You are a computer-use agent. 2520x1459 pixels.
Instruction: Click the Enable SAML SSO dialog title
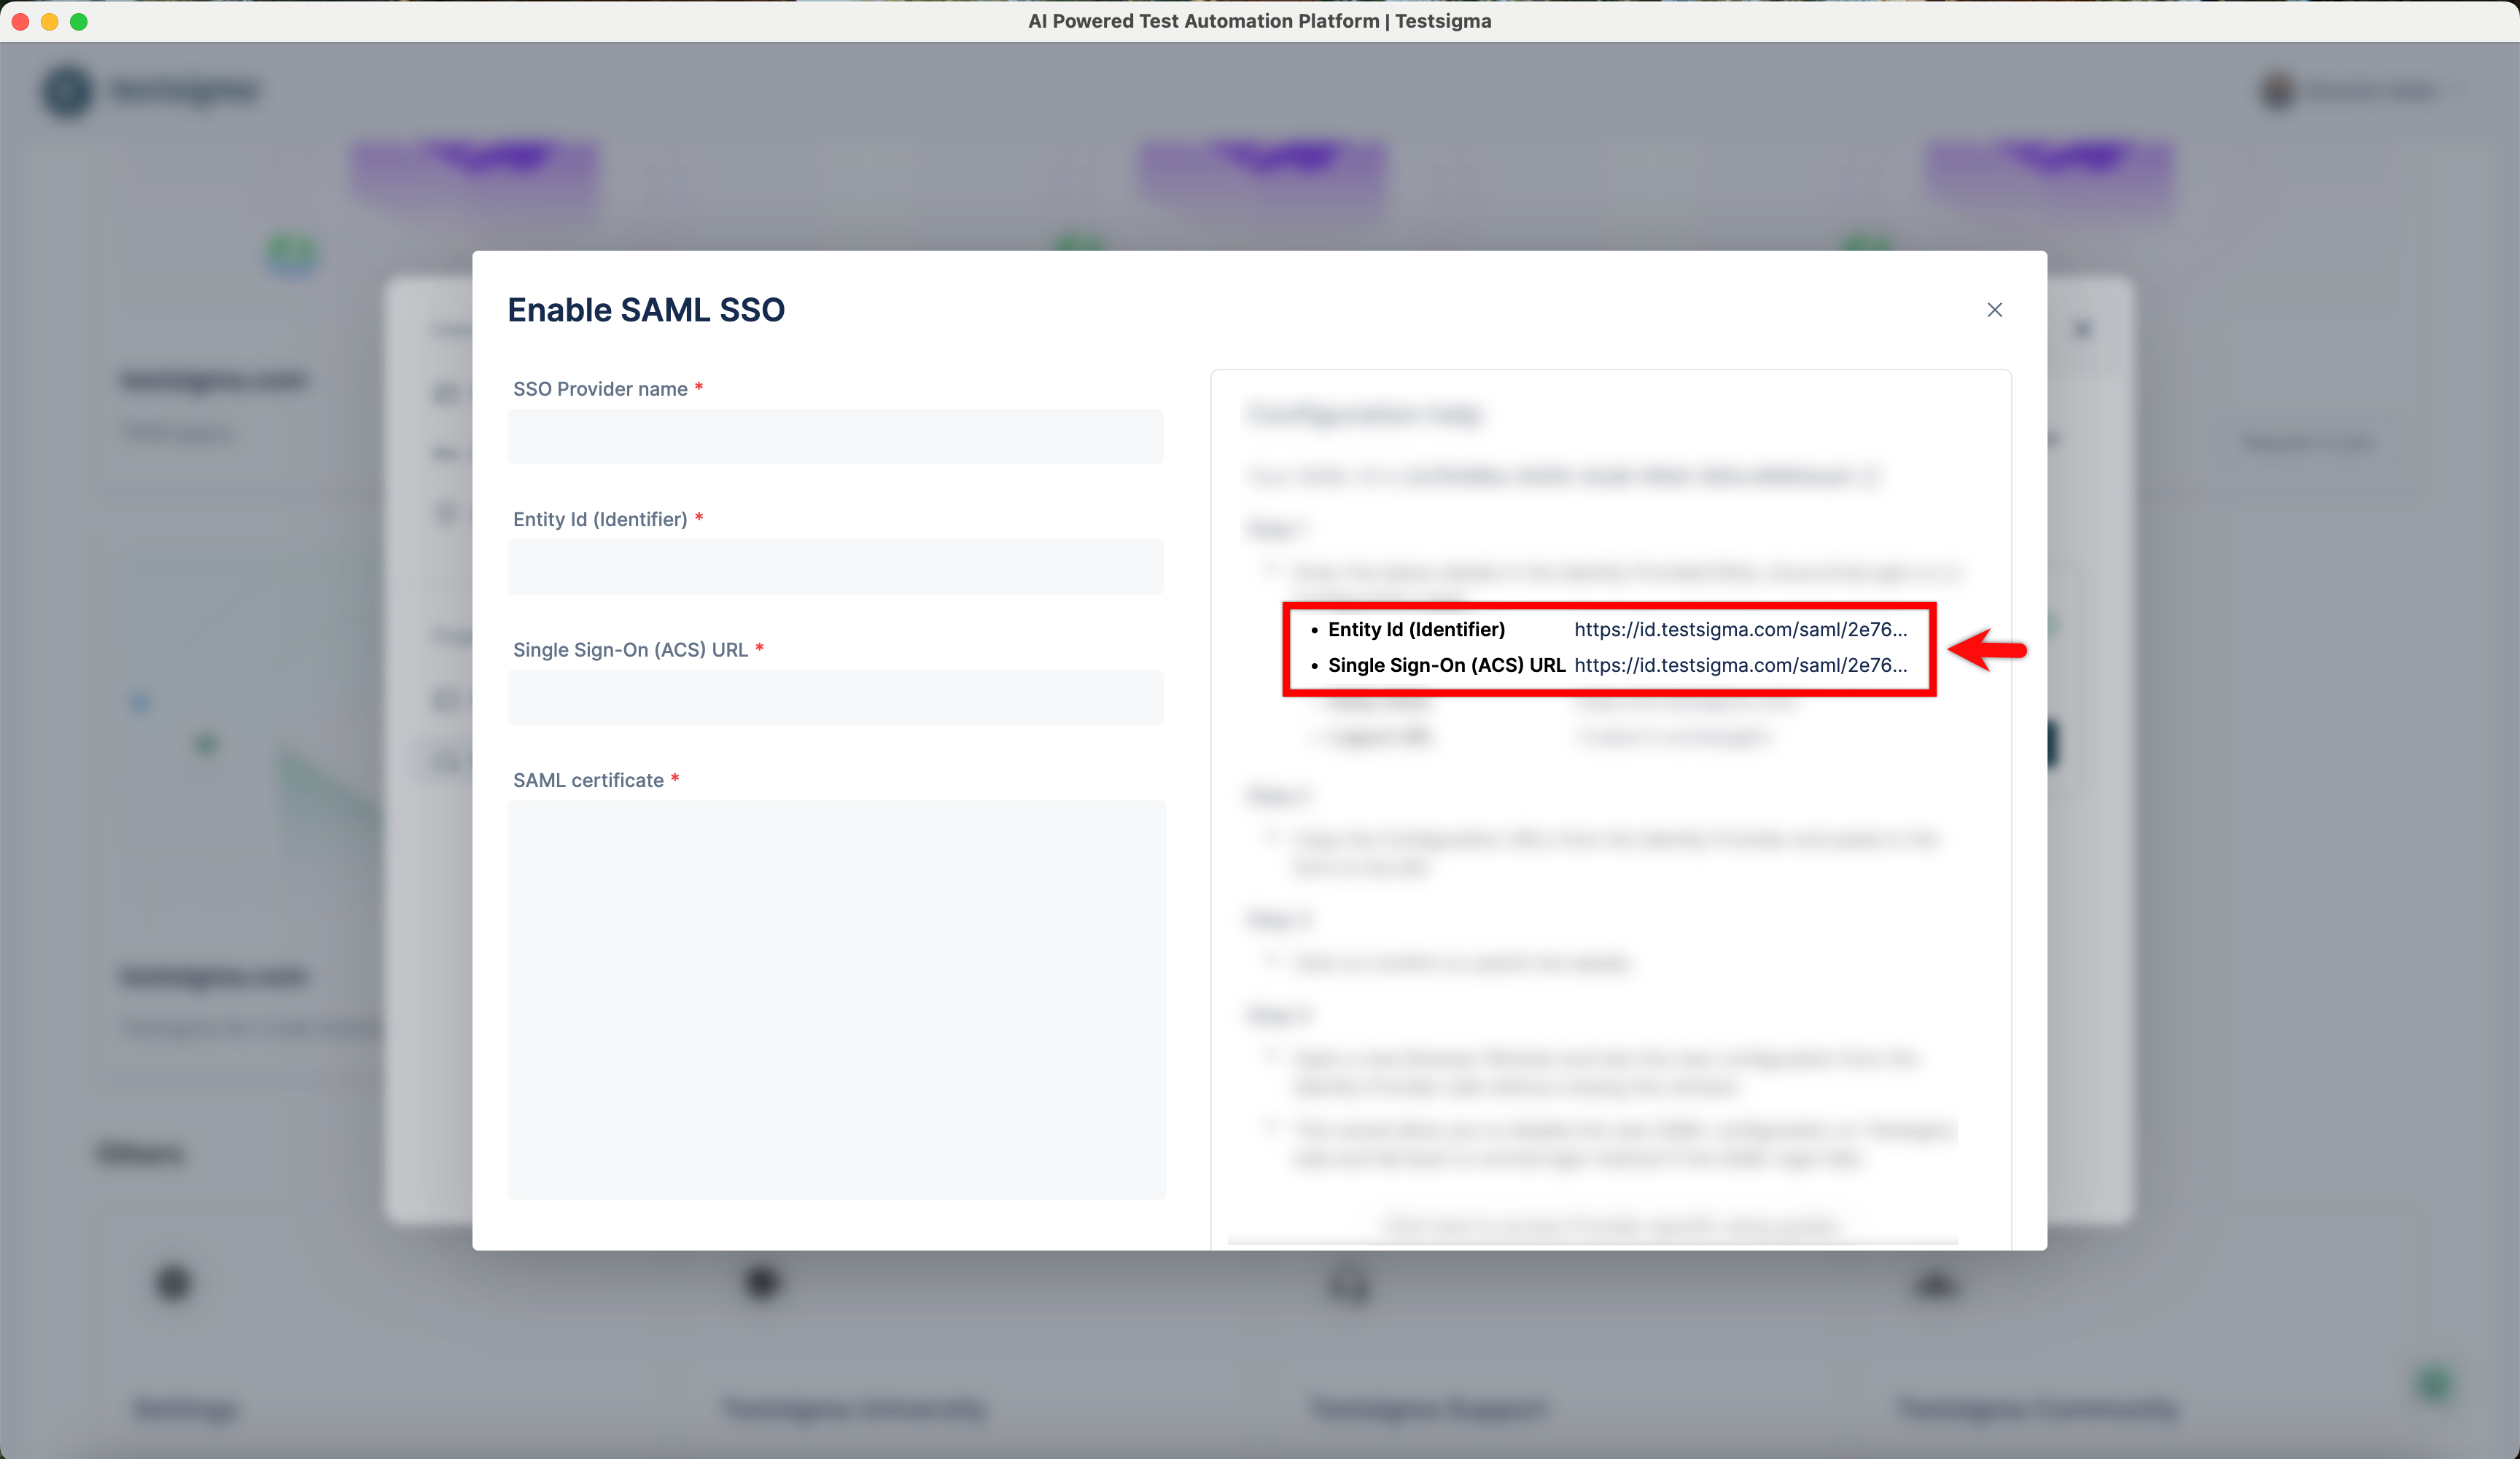coord(646,310)
